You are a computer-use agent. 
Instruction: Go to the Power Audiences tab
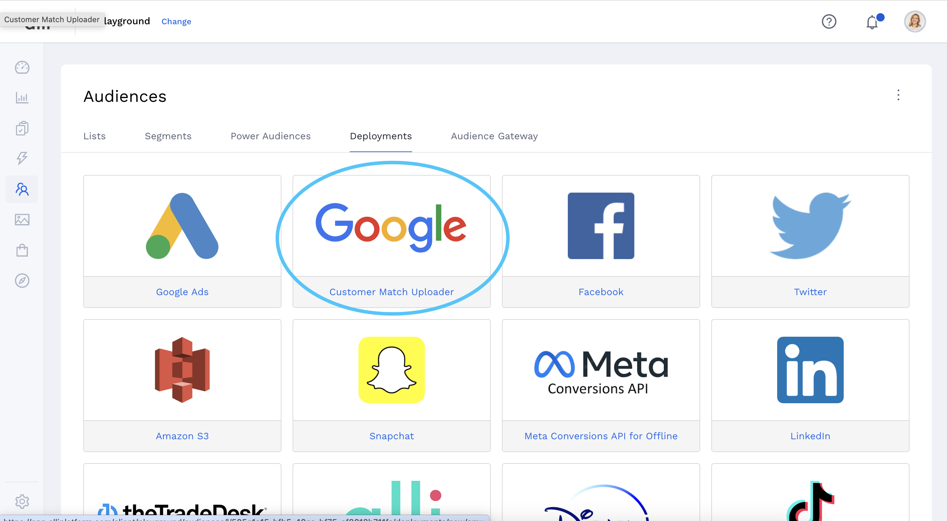(271, 136)
